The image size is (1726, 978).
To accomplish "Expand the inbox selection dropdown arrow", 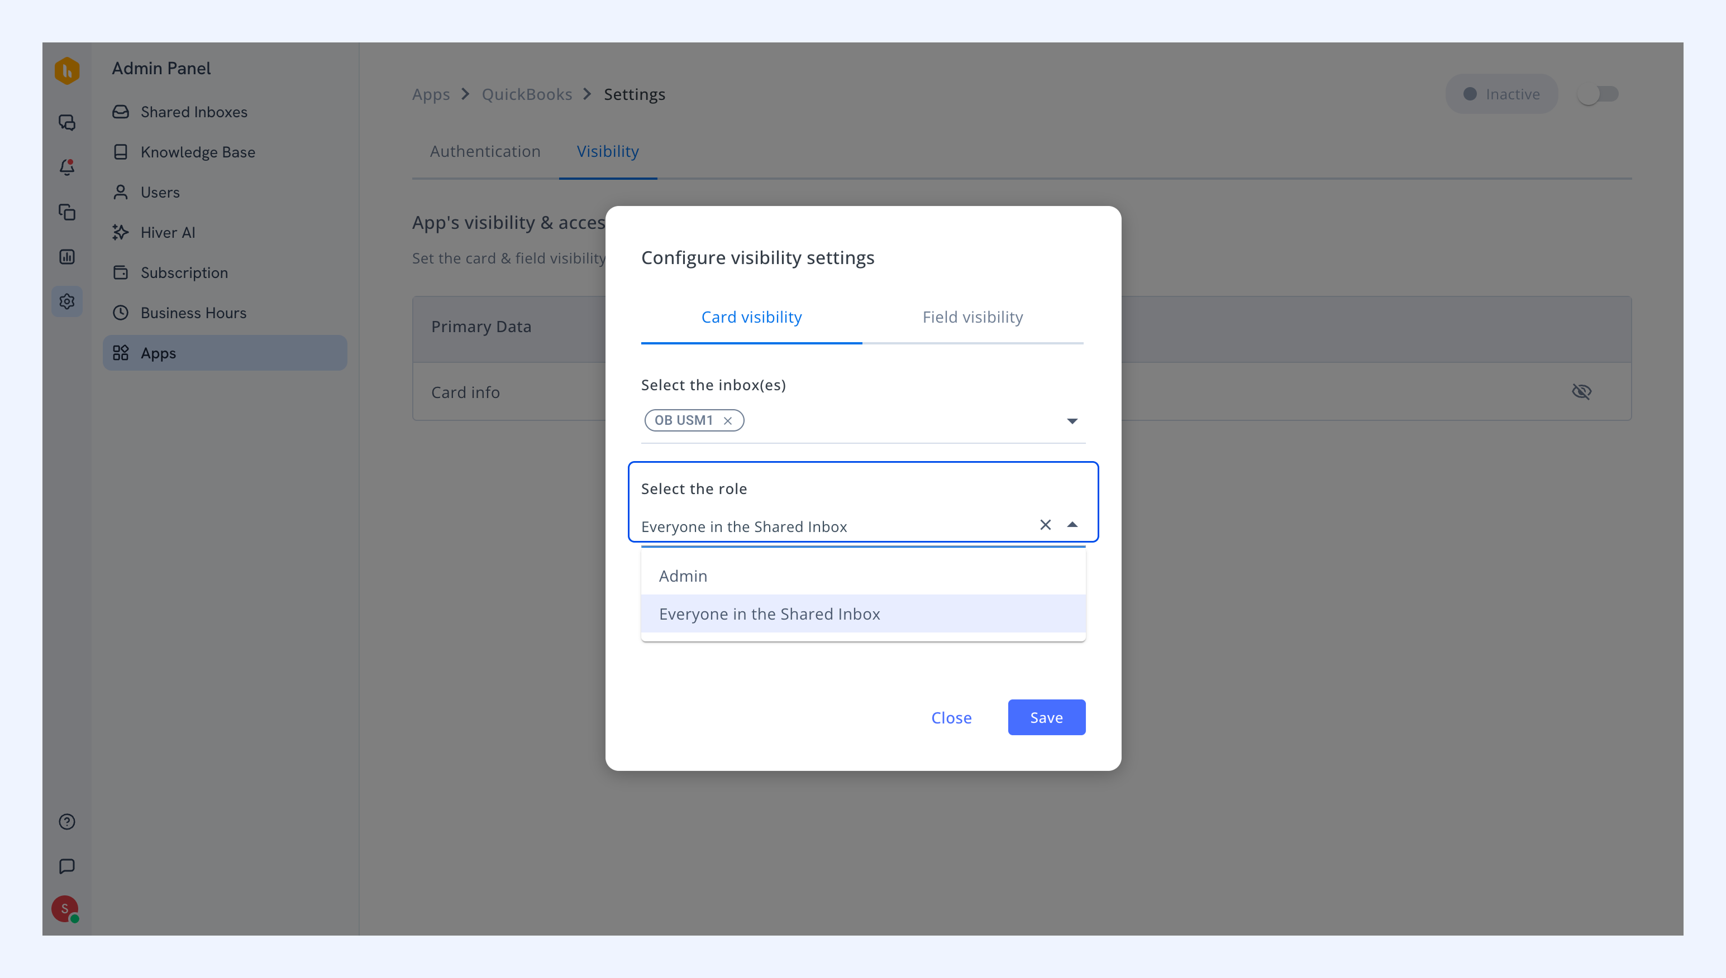I will [x=1072, y=421].
